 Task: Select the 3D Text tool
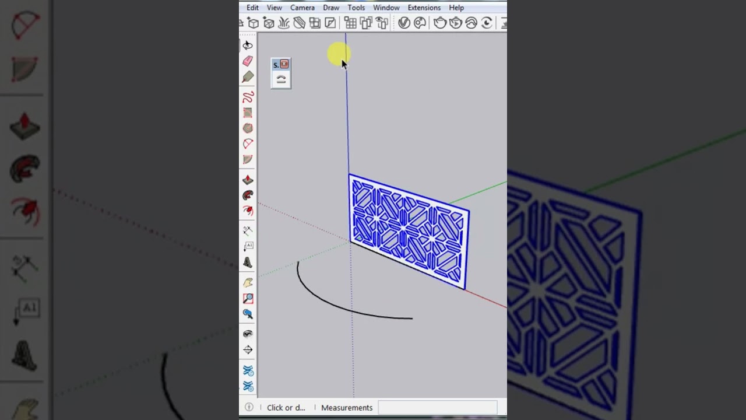(x=248, y=262)
